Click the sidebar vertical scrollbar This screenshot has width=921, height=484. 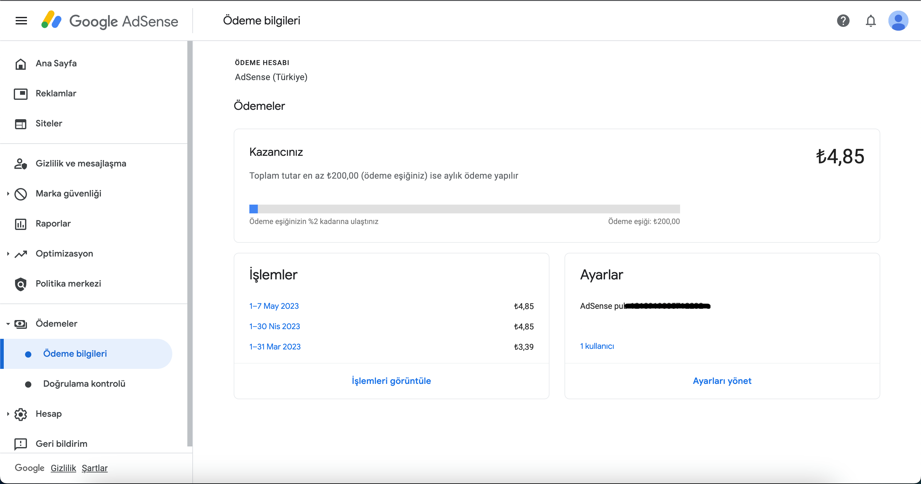[190, 244]
